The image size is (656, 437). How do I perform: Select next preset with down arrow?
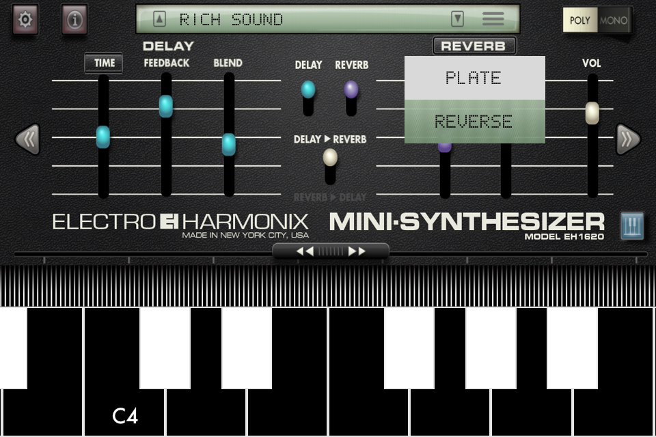pyautogui.click(x=457, y=19)
